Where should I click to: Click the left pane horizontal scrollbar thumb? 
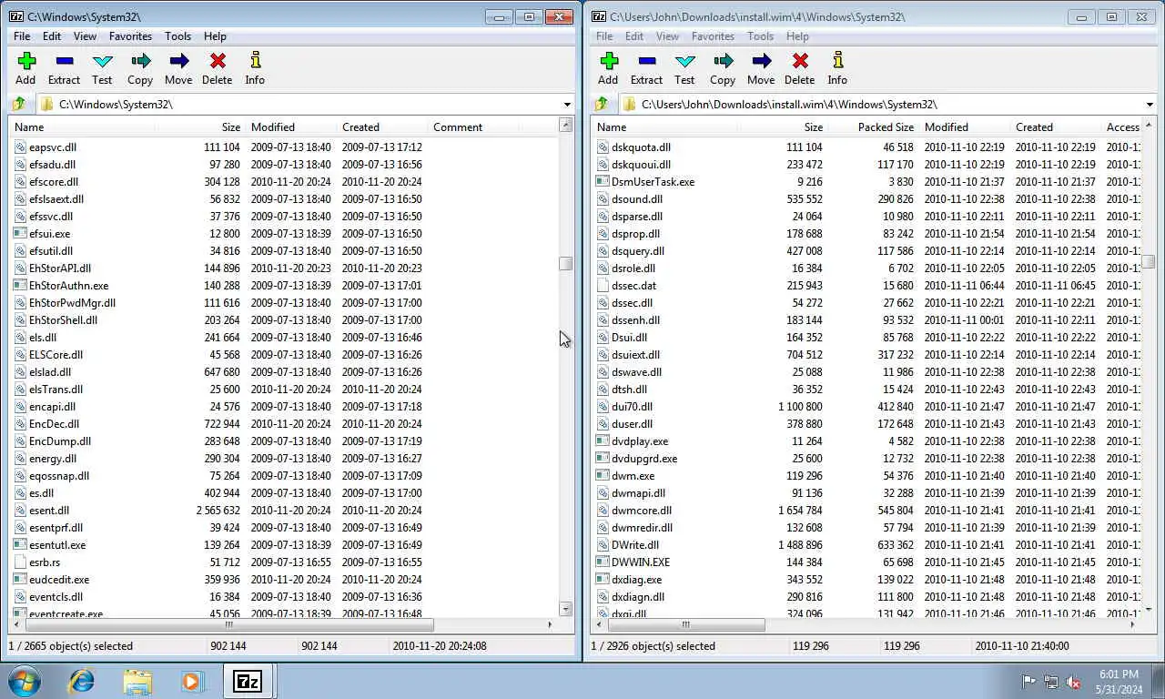(x=228, y=624)
